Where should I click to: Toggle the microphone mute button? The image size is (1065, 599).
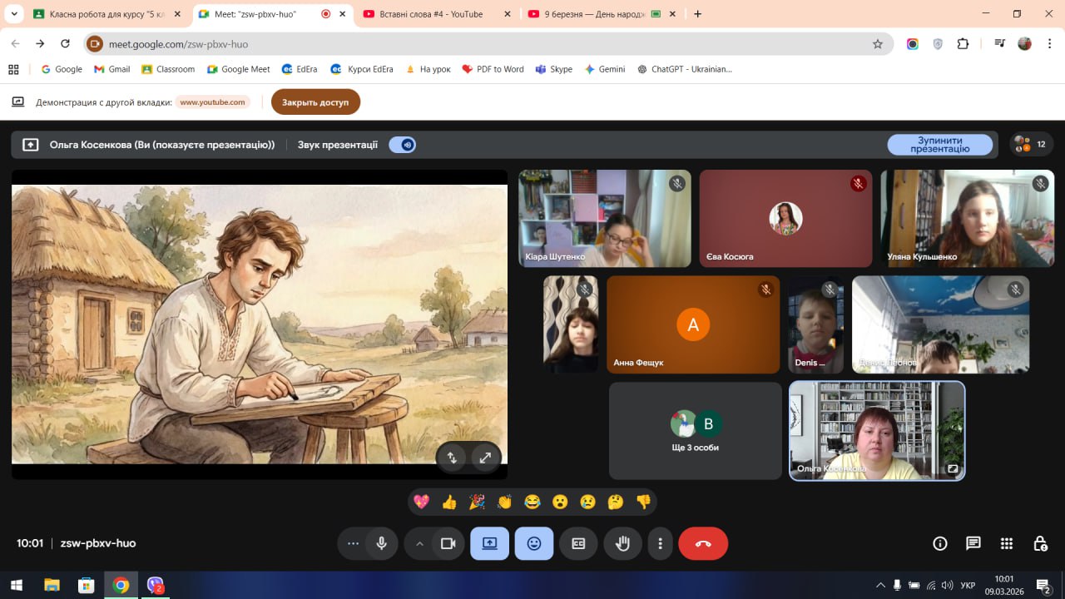(x=381, y=543)
